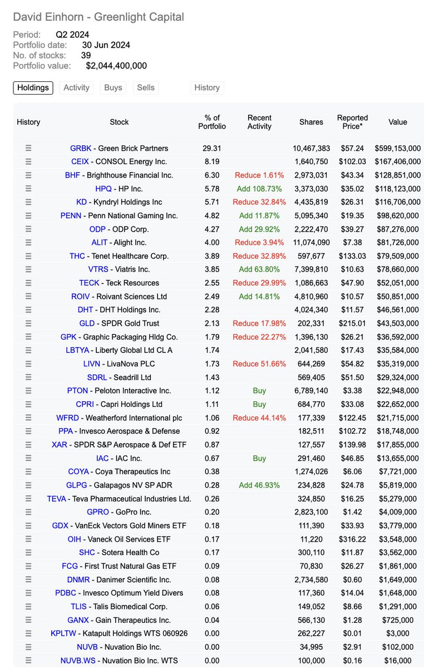Open the CEIX ticker link
This screenshot has height=668, width=424.
tap(81, 161)
